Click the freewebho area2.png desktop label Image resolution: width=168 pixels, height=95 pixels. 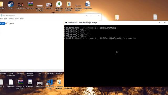[x=30, y=74]
